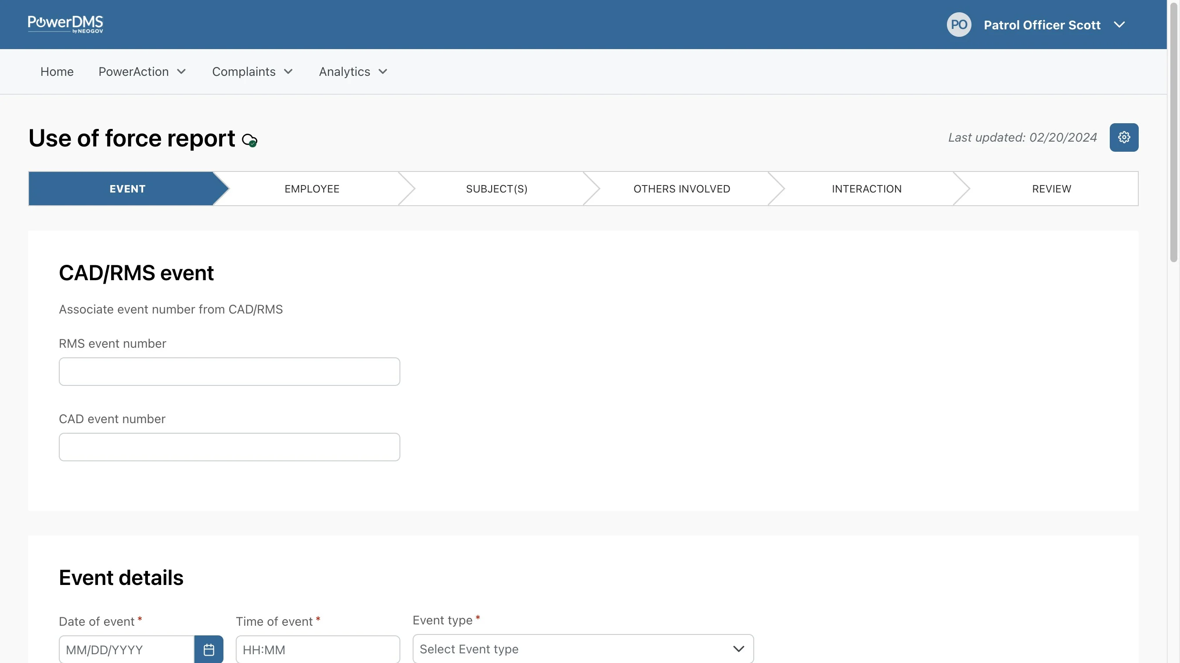Click the Date of event input
1180x663 pixels.
pos(127,649)
